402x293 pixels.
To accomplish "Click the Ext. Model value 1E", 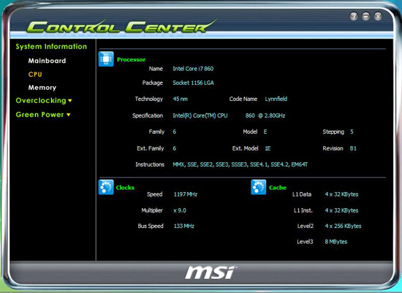I will (268, 148).
